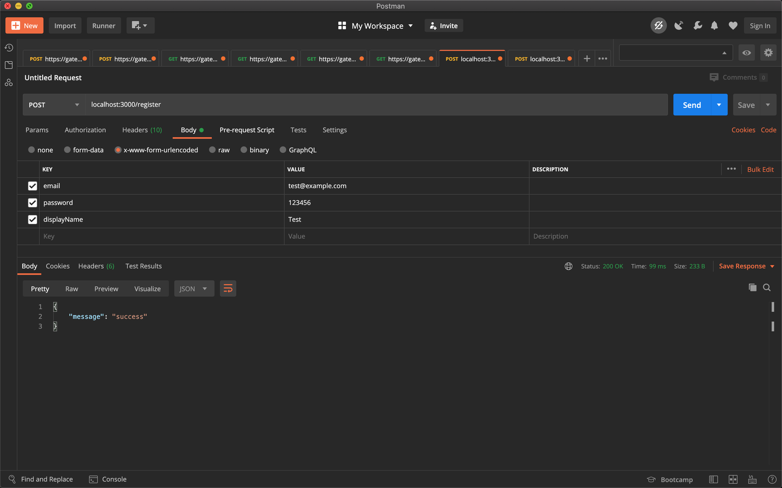Switch to two-pane view icon
The height and width of the screenshot is (488, 782).
click(733, 479)
